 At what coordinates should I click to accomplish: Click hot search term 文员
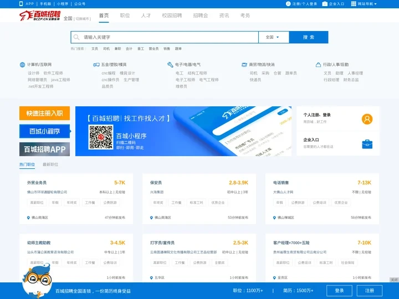(95, 49)
